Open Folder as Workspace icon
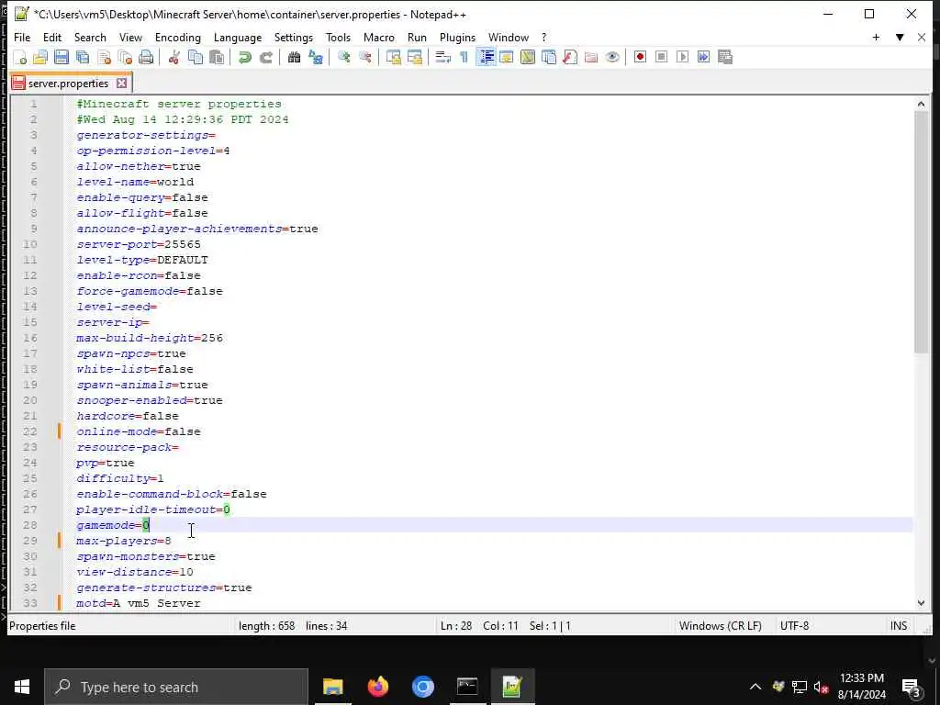The width and height of the screenshot is (940, 705). click(x=591, y=57)
